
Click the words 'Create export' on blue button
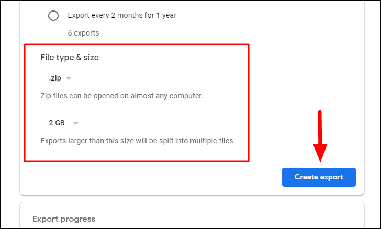point(319,177)
